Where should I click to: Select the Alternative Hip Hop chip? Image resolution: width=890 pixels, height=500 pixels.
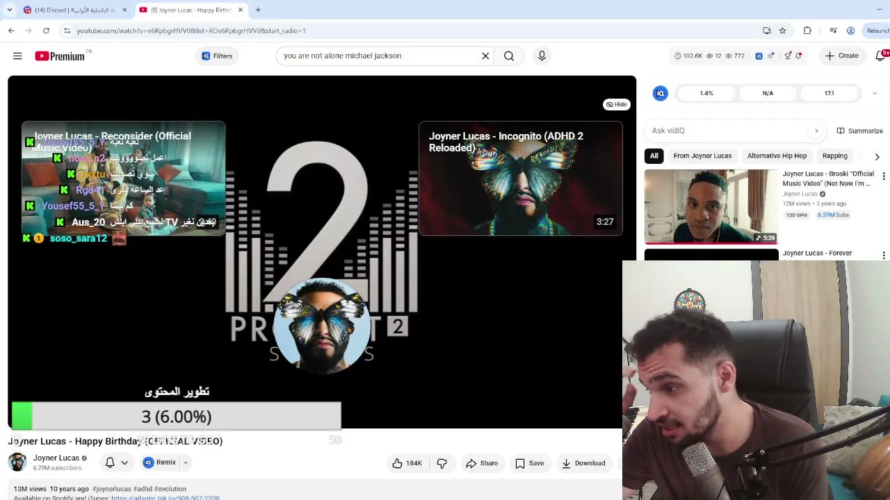(x=777, y=156)
